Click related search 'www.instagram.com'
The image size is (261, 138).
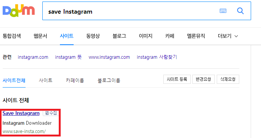pyautogui.click(x=109, y=57)
